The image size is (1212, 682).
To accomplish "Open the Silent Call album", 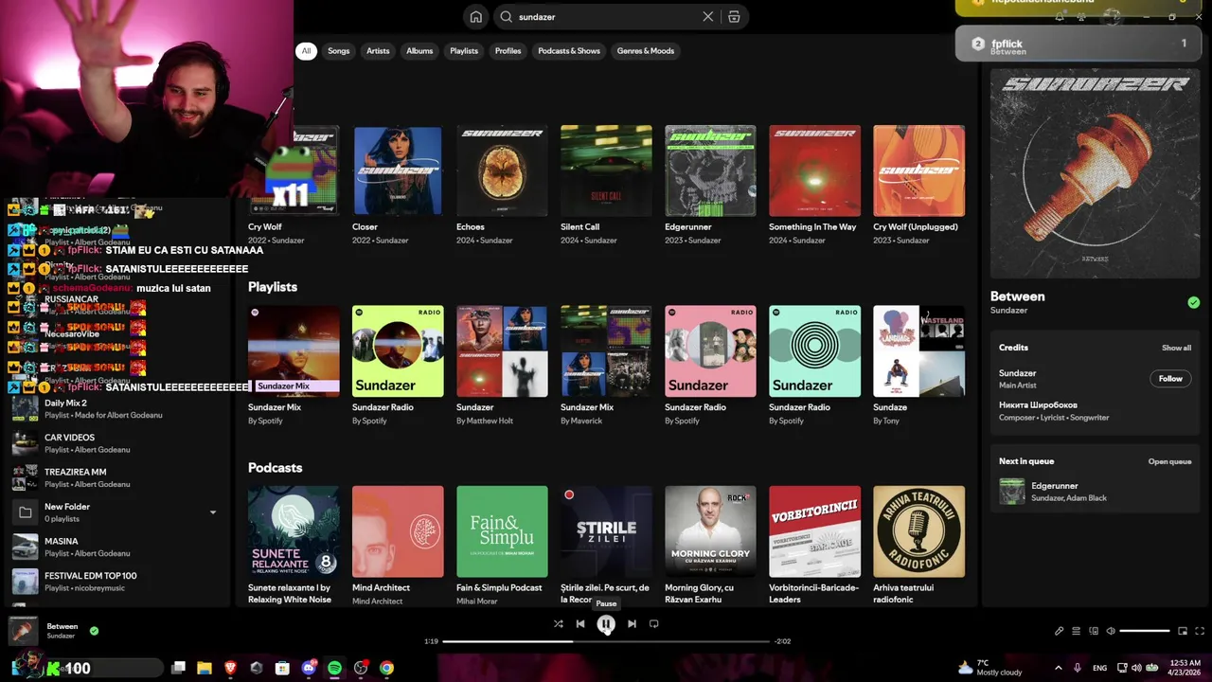I will click(x=606, y=170).
